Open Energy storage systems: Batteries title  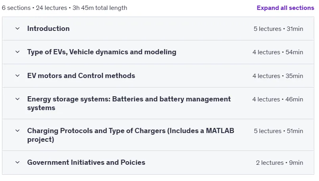pyautogui.click(x=129, y=103)
